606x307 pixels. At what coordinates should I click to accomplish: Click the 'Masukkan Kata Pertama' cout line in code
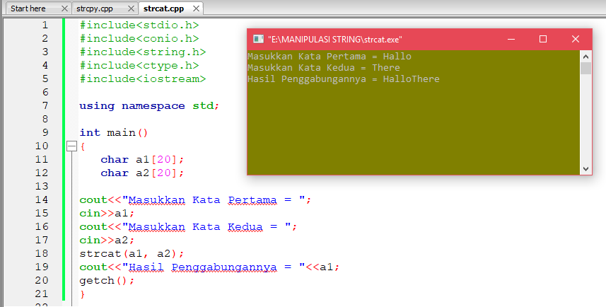pos(195,200)
